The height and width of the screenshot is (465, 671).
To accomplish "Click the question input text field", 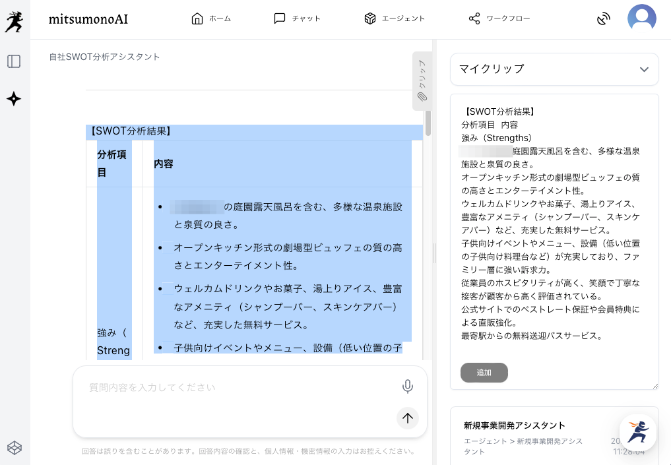I will click(241, 387).
